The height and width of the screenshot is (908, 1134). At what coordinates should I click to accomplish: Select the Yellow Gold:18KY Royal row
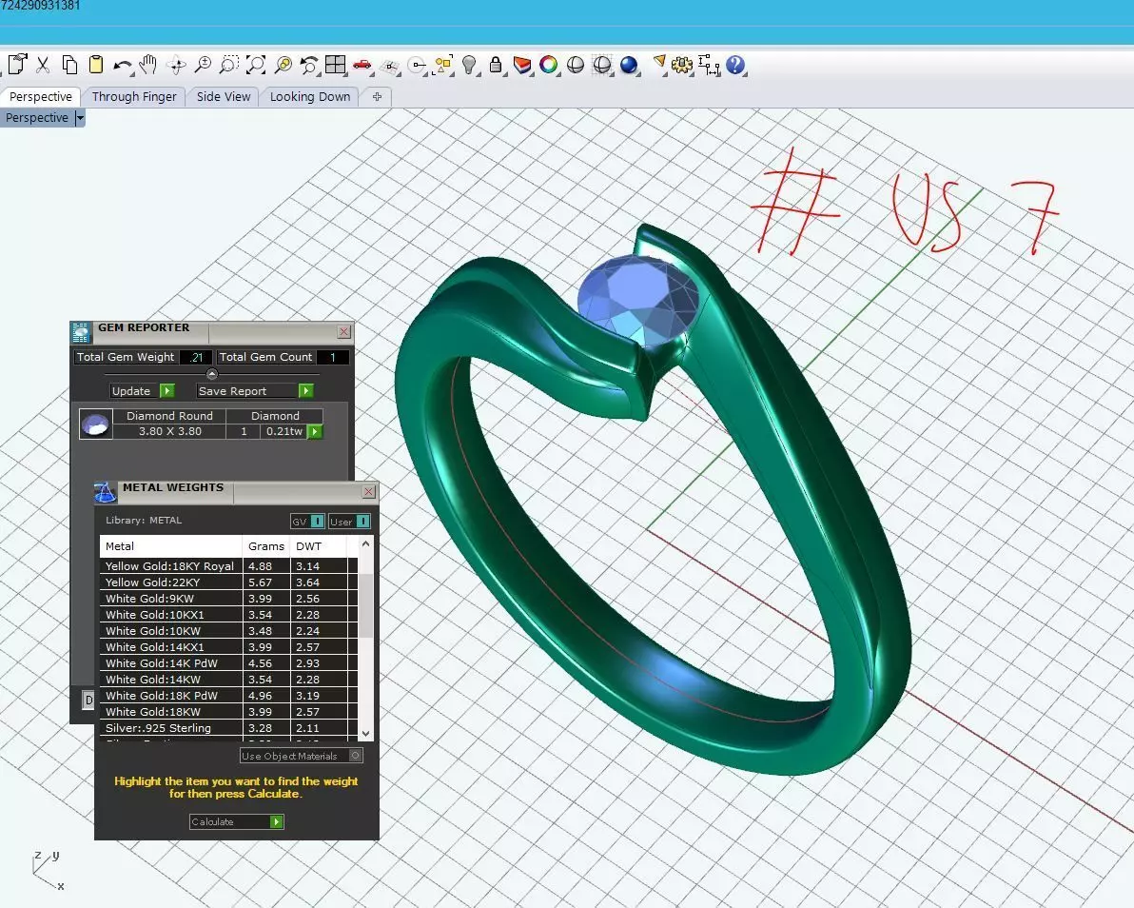coord(228,566)
